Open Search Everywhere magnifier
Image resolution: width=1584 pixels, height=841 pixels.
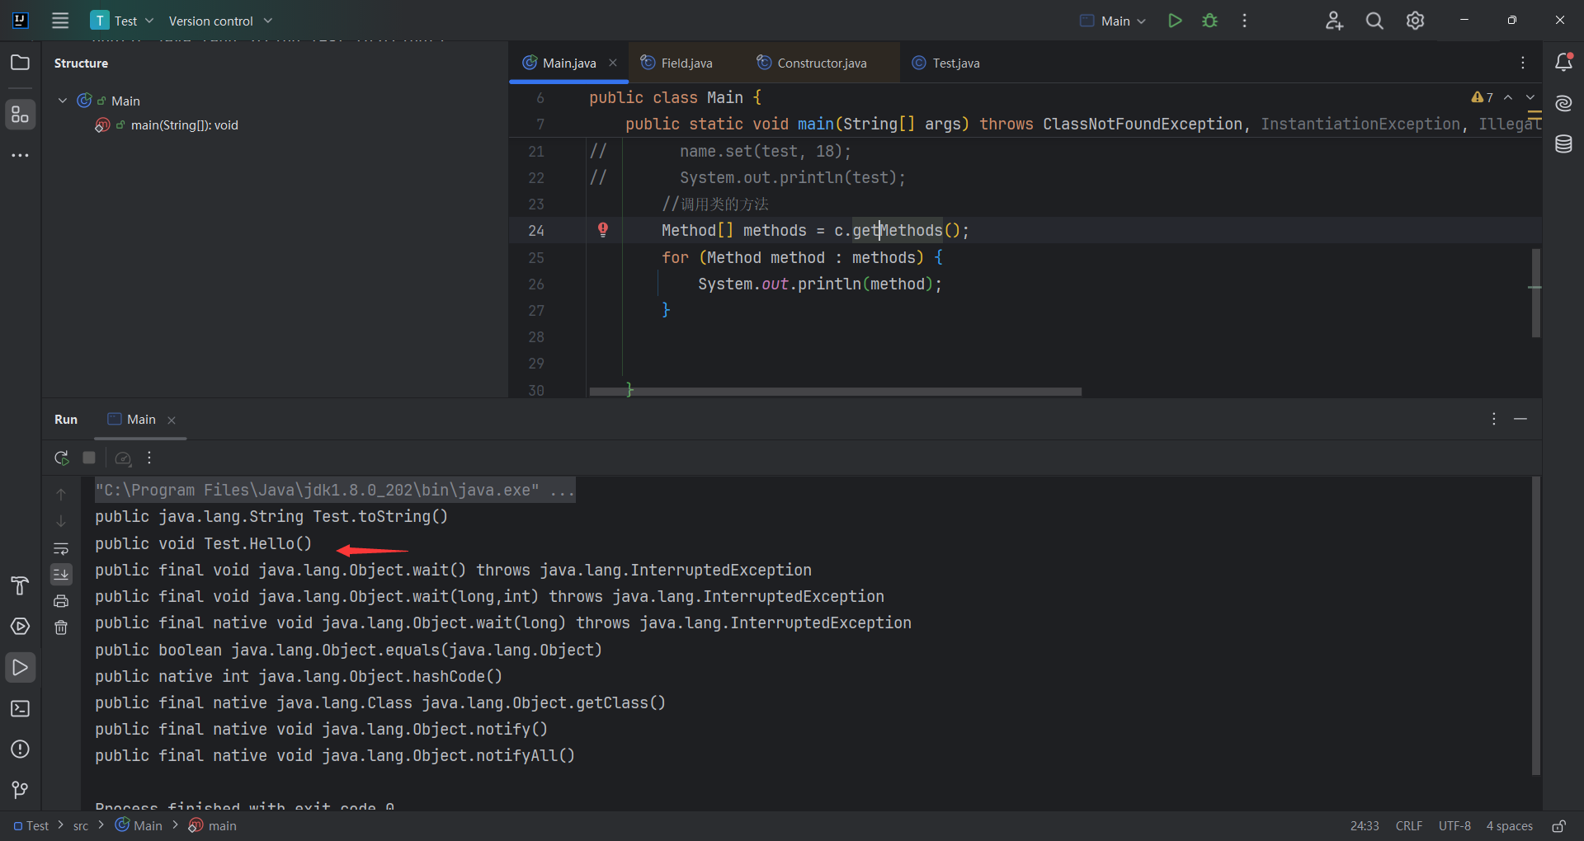(x=1374, y=21)
